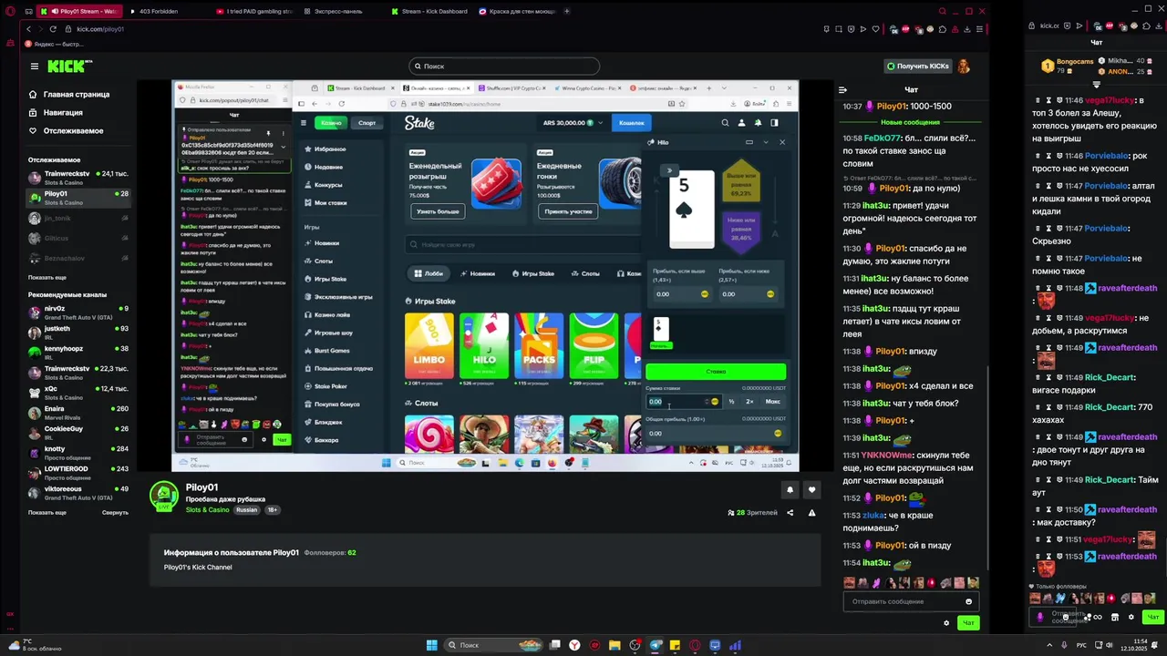This screenshot has width=1167, height=656.
Task: Open recommended channel viktoreeous
Action: (x=78, y=492)
